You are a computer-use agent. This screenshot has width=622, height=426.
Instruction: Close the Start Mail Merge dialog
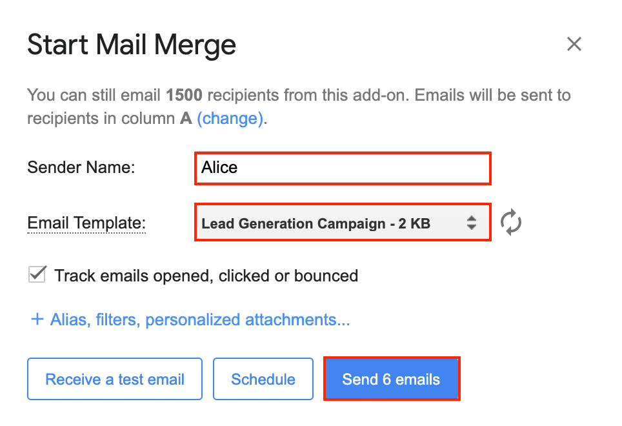click(574, 44)
